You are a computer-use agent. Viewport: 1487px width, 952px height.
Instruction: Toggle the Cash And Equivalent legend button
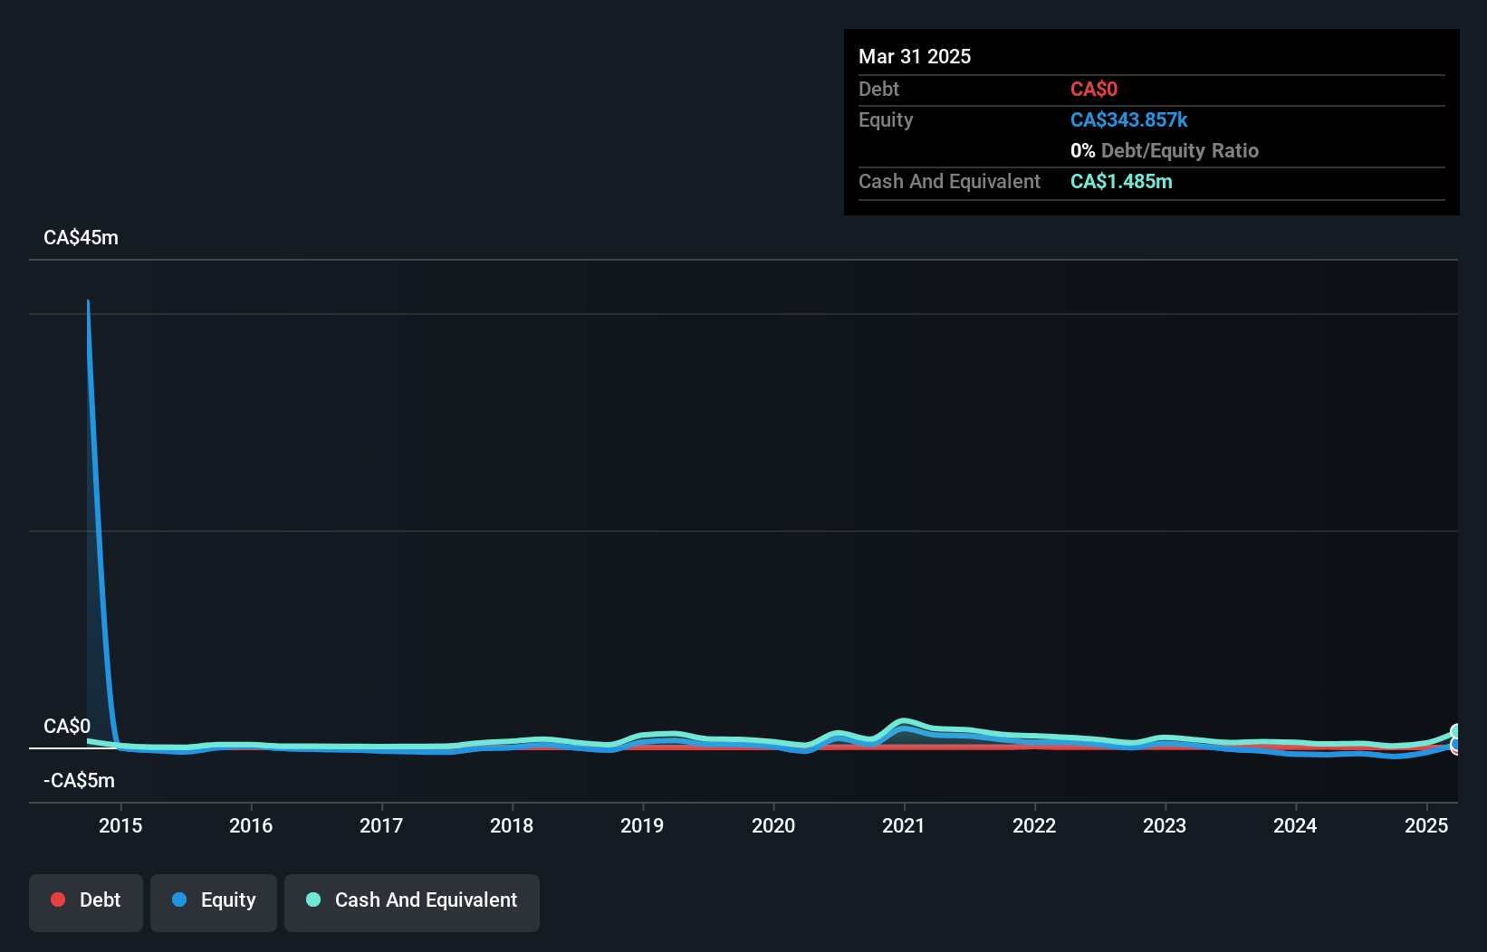(412, 902)
